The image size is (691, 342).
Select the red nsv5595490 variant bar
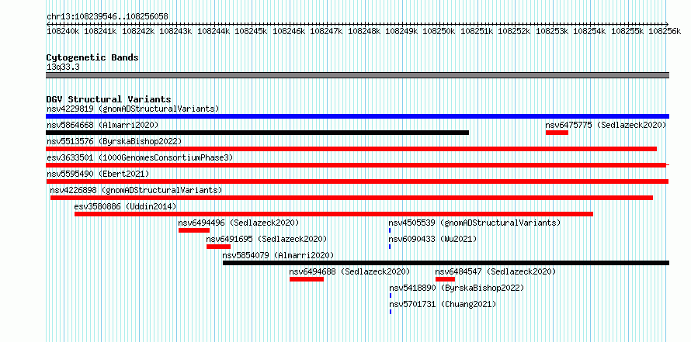tap(357, 181)
